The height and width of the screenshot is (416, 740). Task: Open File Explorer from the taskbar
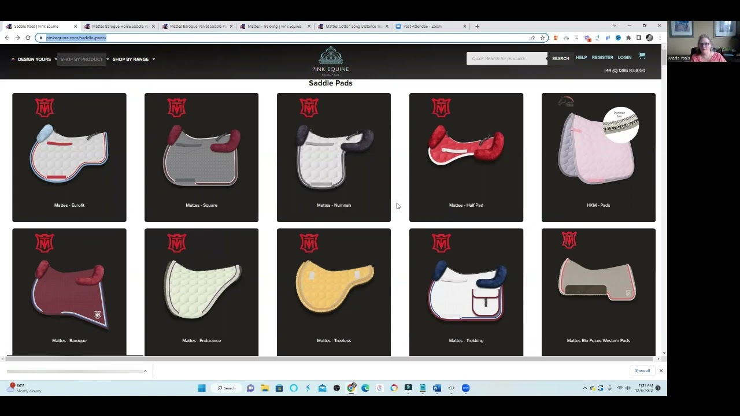point(265,388)
